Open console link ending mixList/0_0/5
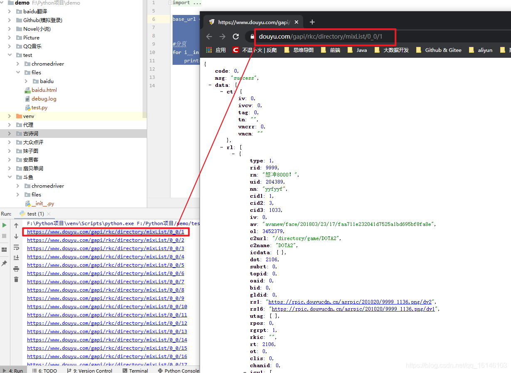This screenshot has width=511, height=373. tap(106, 265)
